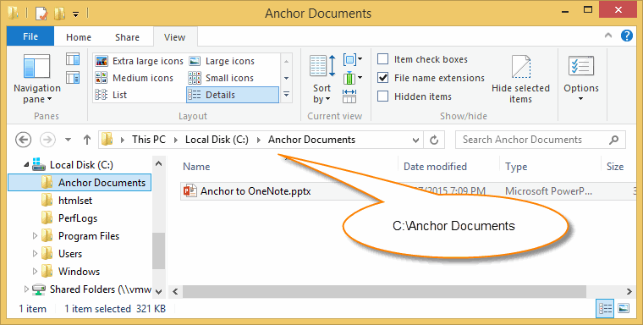This screenshot has width=643, height=325.
Task: Open Help with the question mark icon
Action: click(627, 36)
